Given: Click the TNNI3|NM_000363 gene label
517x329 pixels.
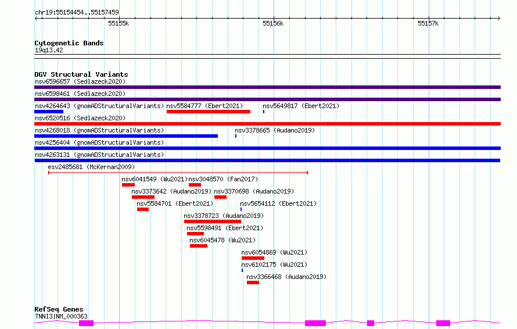Looking at the screenshot, I should (62, 316).
